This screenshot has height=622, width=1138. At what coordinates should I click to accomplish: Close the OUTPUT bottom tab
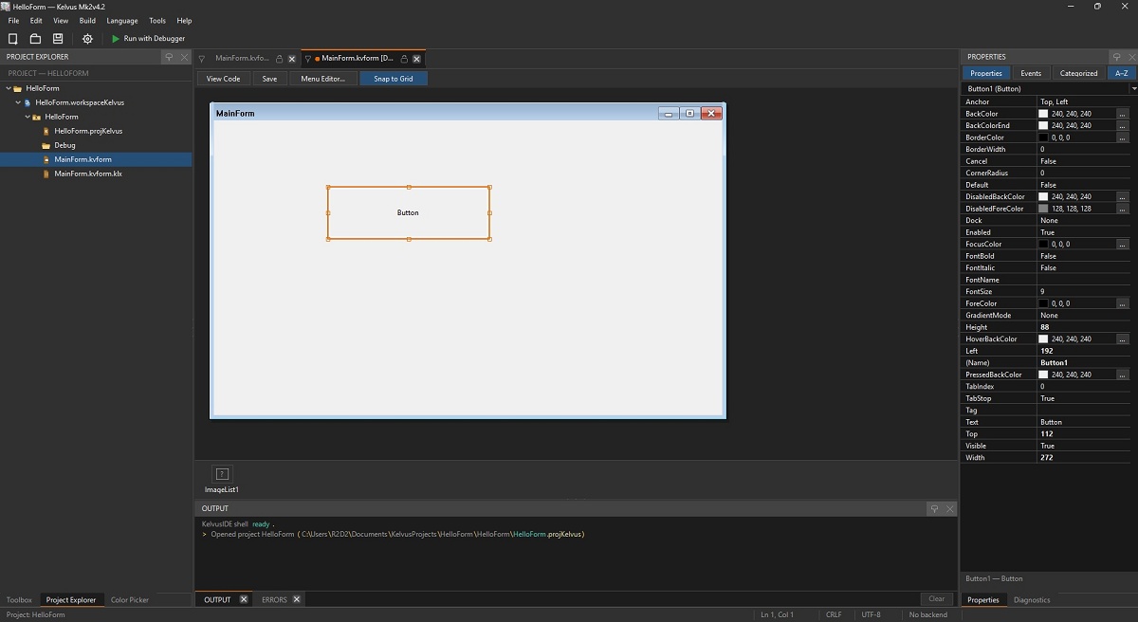pos(244,599)
